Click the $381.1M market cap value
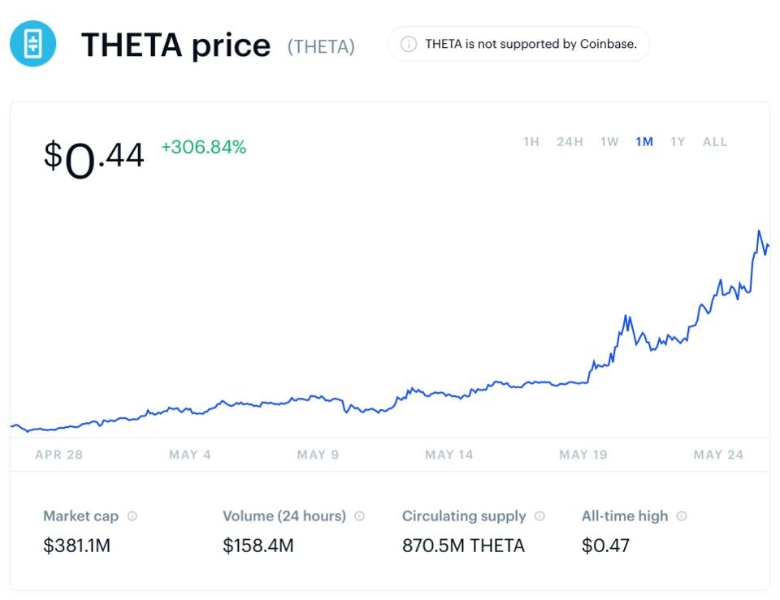The width and height of the screenshot is (780, 600). 76,546
